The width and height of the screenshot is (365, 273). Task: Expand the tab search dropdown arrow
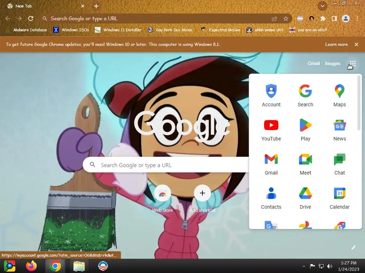coord(323,6)
